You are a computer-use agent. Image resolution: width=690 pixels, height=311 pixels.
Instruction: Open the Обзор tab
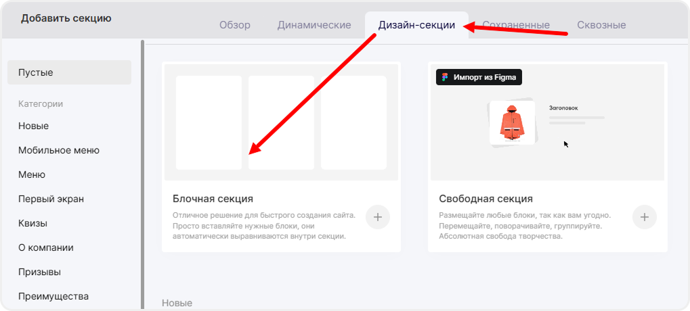click(x=234, y=25)
